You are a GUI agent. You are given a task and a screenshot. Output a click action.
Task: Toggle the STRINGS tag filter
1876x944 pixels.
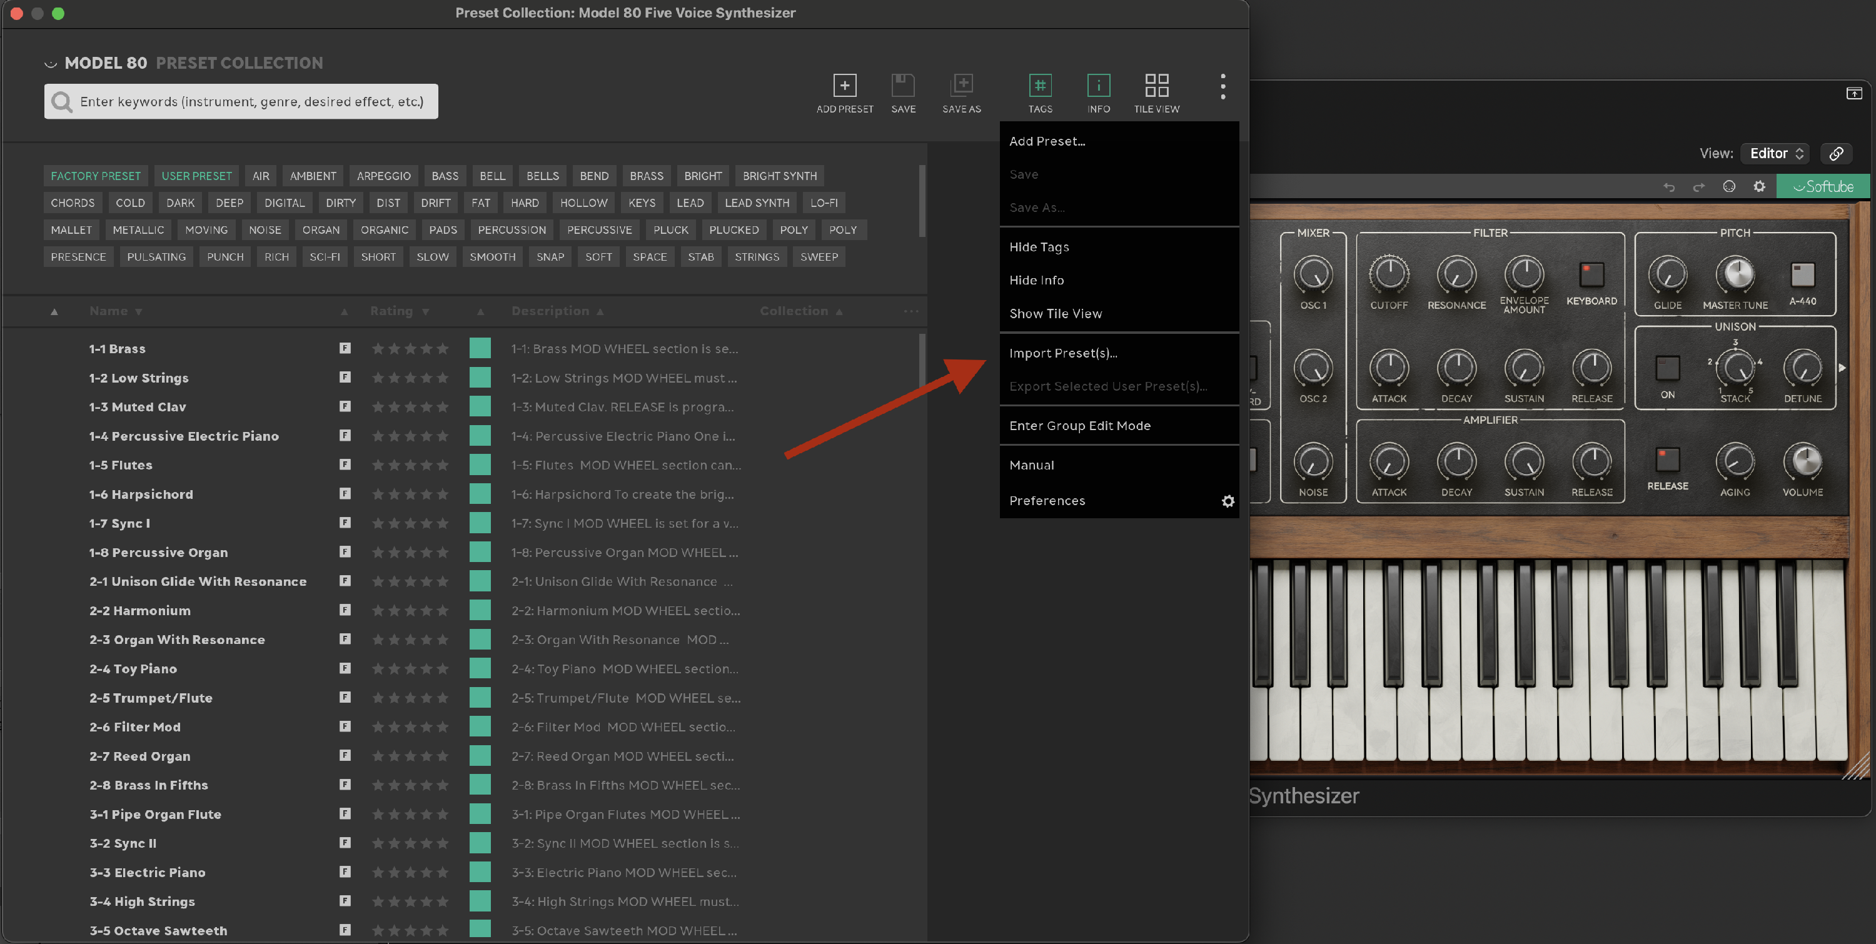point(757,257)
